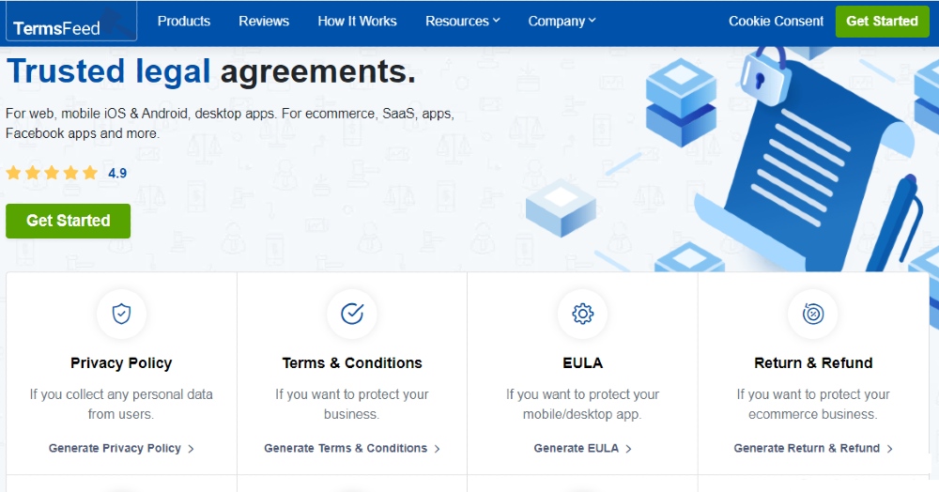Select the EULA card heading
The image size is (939, 492).
tap(583, 363)
